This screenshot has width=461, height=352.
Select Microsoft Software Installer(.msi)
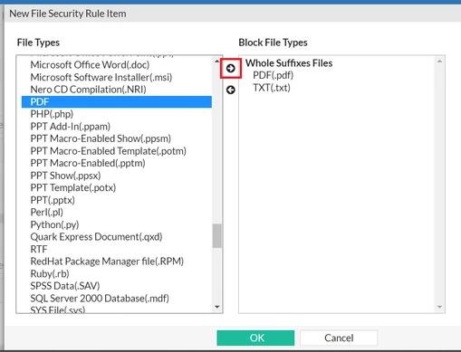(x=101, y=77)
